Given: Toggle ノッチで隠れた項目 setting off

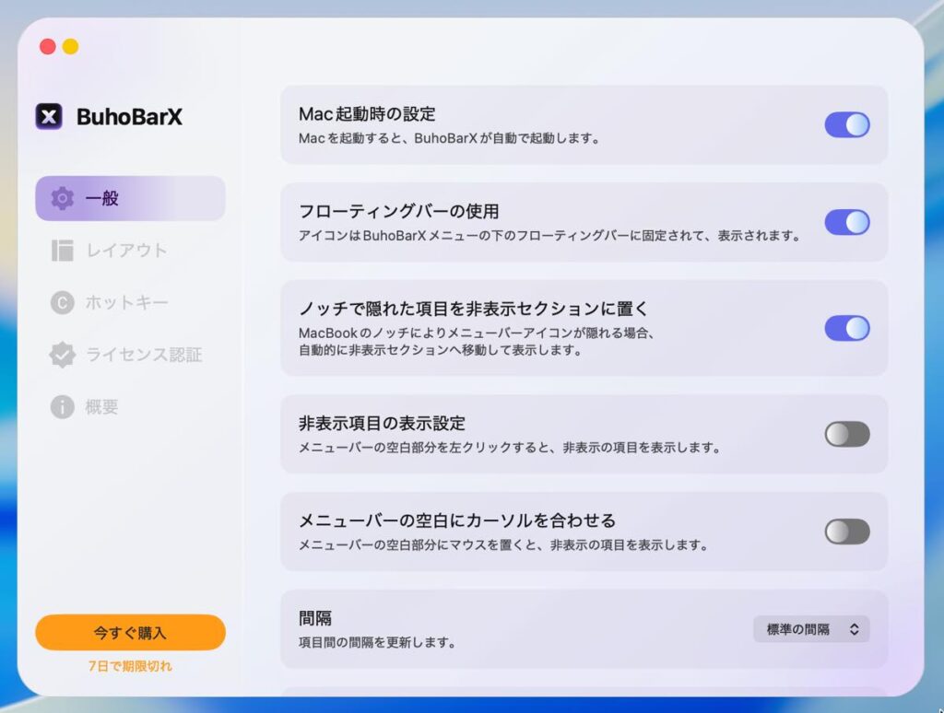Looking at the screenshot, I should (846, 328).
